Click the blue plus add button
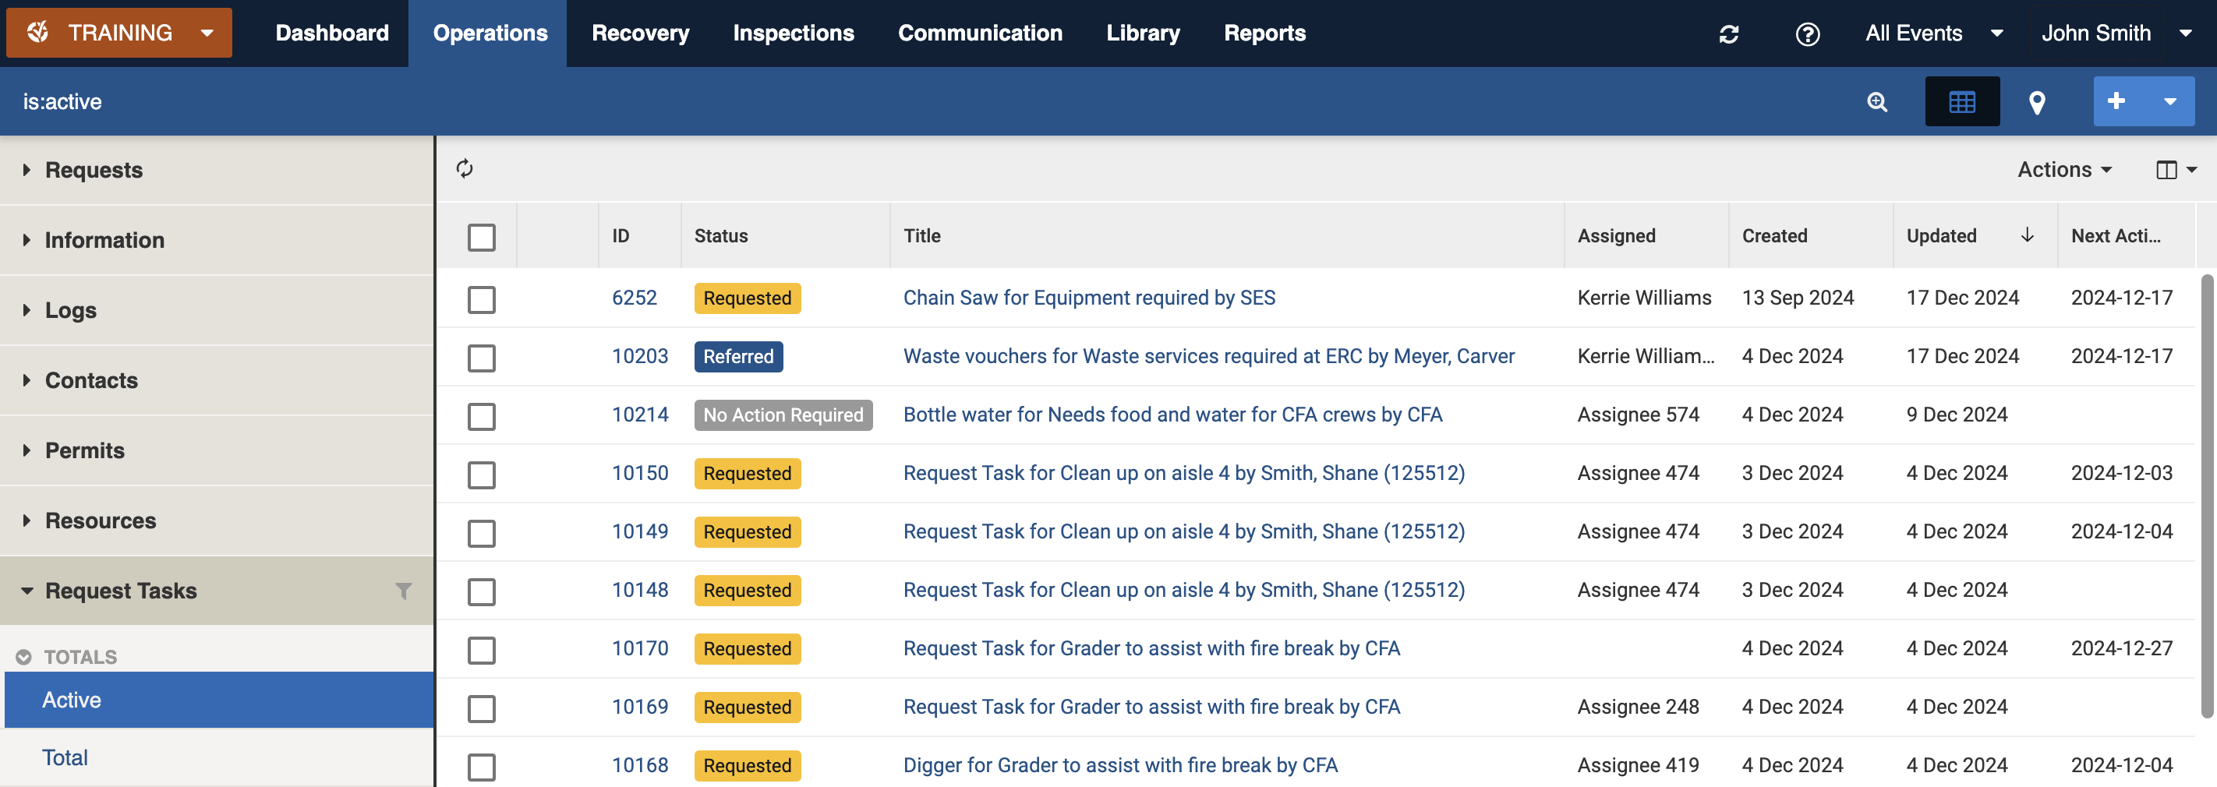This screenshot has width=2217, height=787. pos(2116,101)
